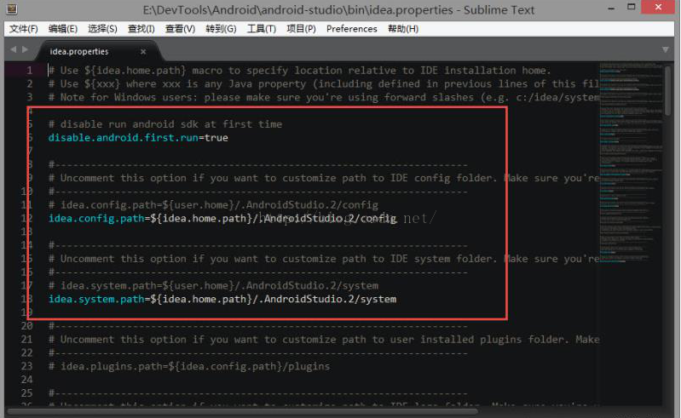Viewport: 681px width, 418px height.
Task: Maximize the Sublime Text window
Action: [632, 7]
